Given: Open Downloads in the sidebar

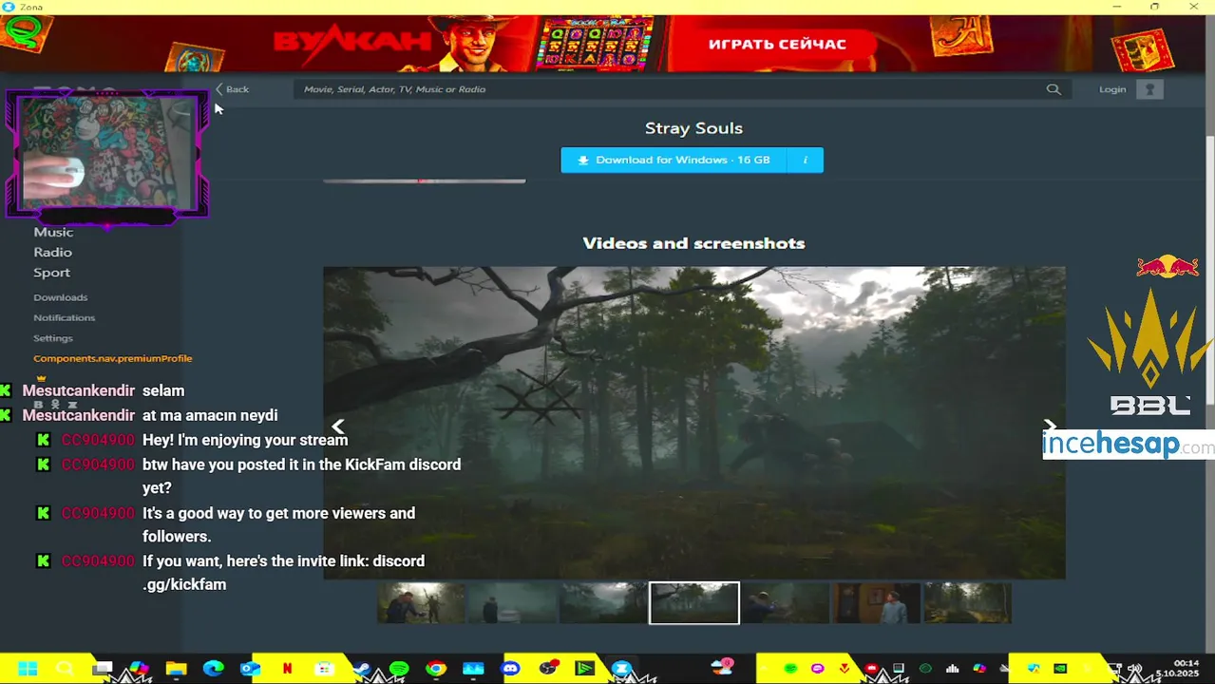Looking at the screenshot, I should (x=60, y=297).
